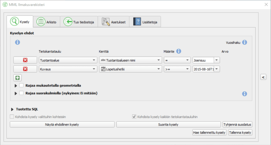
Task: Delete the Kuvaus condition row
Action: pyautogui.click(x=25, y=69)
